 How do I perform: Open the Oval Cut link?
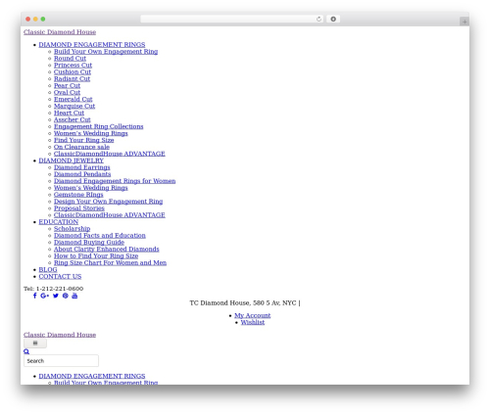tap(67, 92)
